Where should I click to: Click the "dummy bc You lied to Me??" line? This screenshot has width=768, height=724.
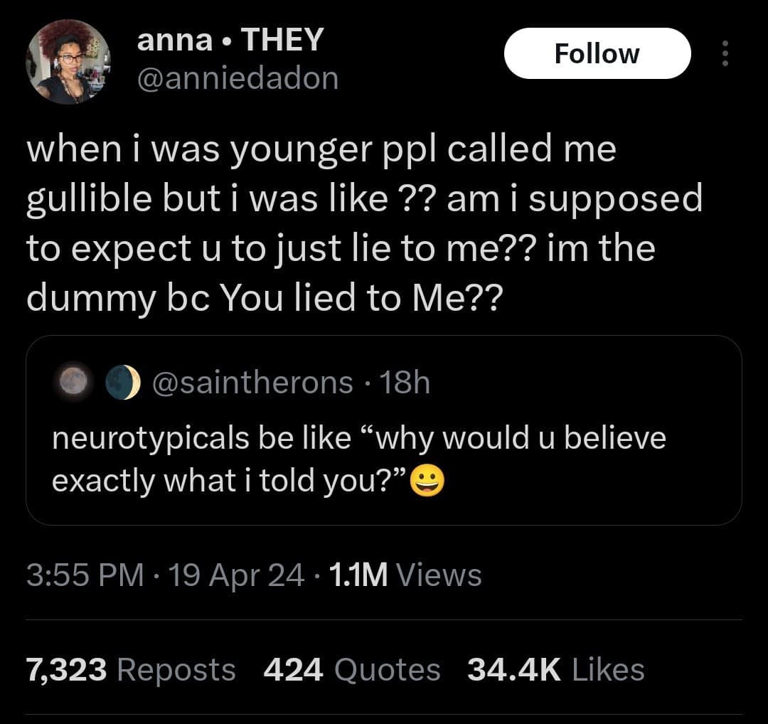click(x=264, y=299)
